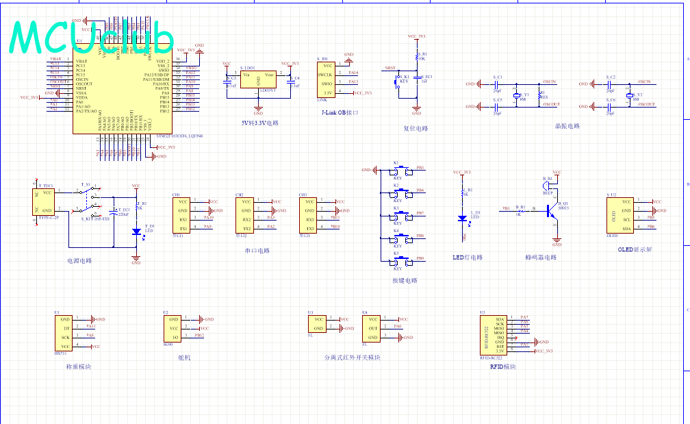Click the VCC_3V3 label above the LED circuit
Screen dimensions: 690x424
[x=462, y=172]
